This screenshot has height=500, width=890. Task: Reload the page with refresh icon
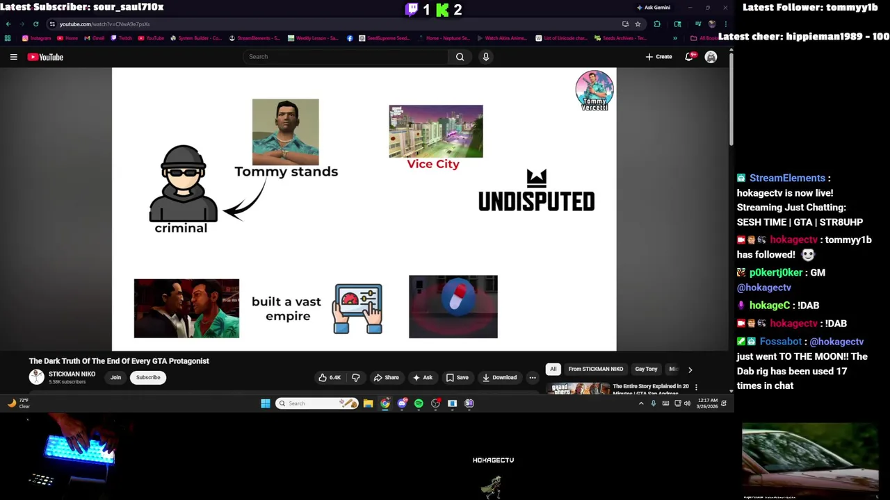36,24
